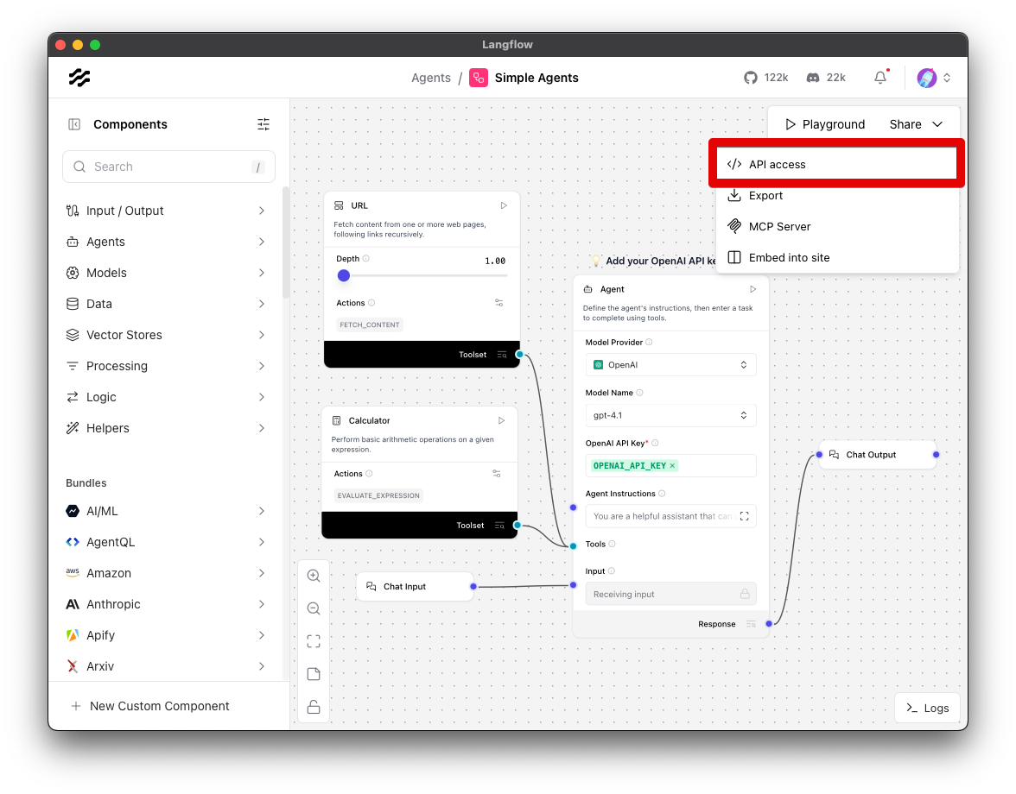Run the Agent node with its play icon

click(x=752, y=289)
